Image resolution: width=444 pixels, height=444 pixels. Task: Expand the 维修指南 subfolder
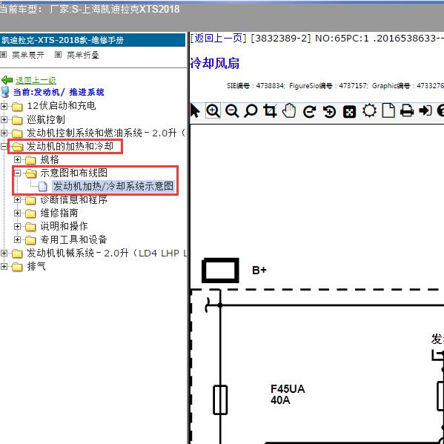pyautogui.click(x=17, y=213)
